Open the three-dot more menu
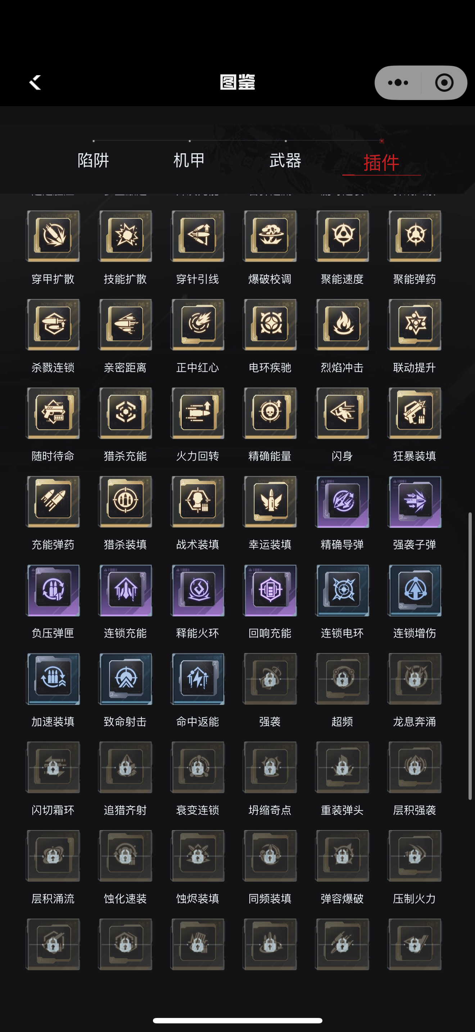 (398, 82)
